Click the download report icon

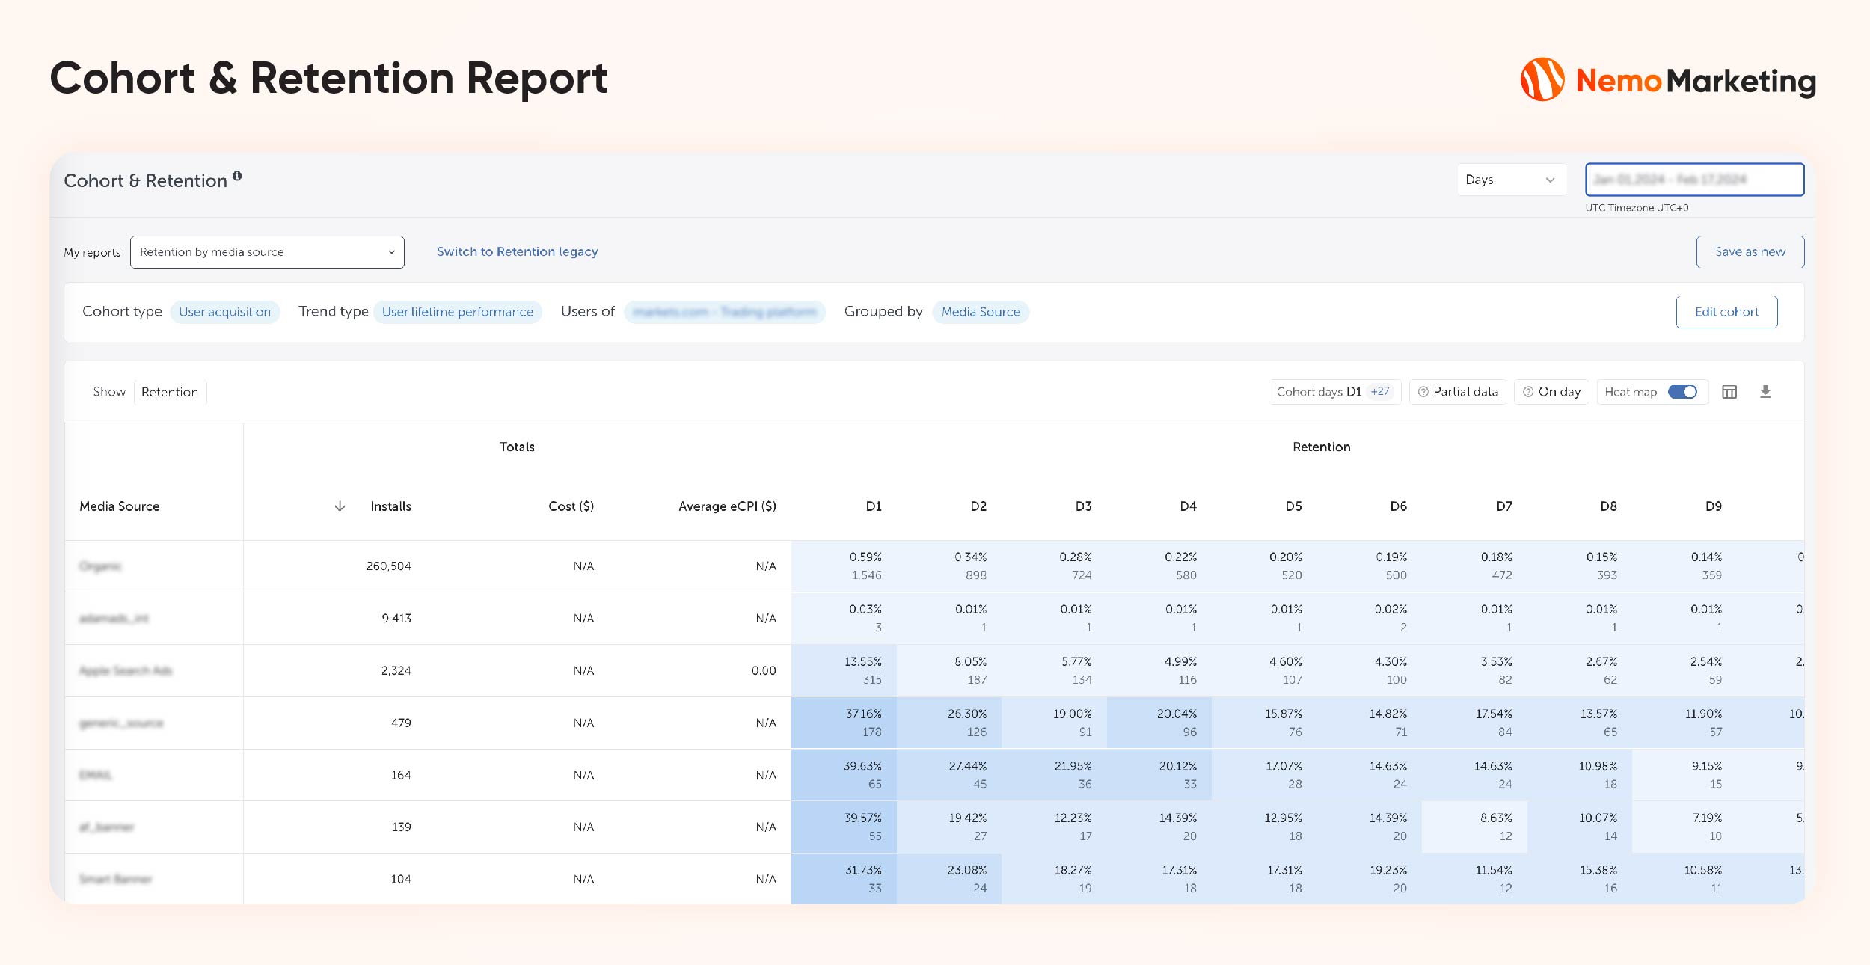1765,391
